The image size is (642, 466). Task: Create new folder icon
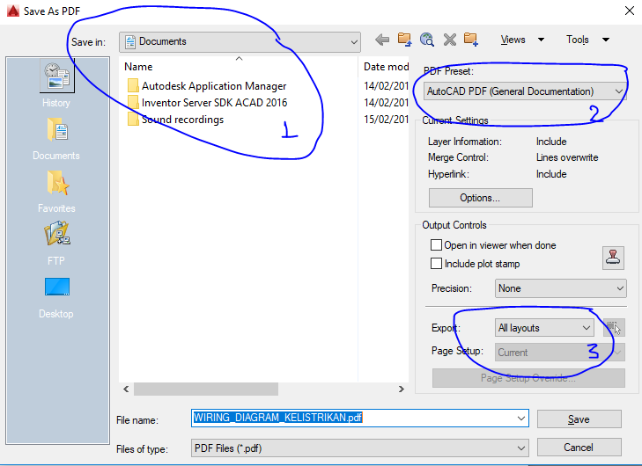[471, 40]
